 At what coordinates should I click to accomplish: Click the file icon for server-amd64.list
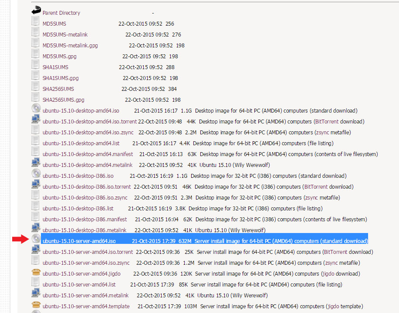point(35,282)
